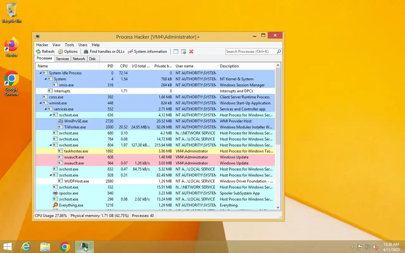This screenshot has height=253, width=405.
Task: Click the Chrome taskbar icon
Action: coord(65,247)
